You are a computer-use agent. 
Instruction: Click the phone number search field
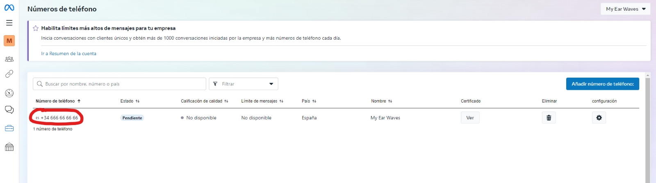click(123, 84)
